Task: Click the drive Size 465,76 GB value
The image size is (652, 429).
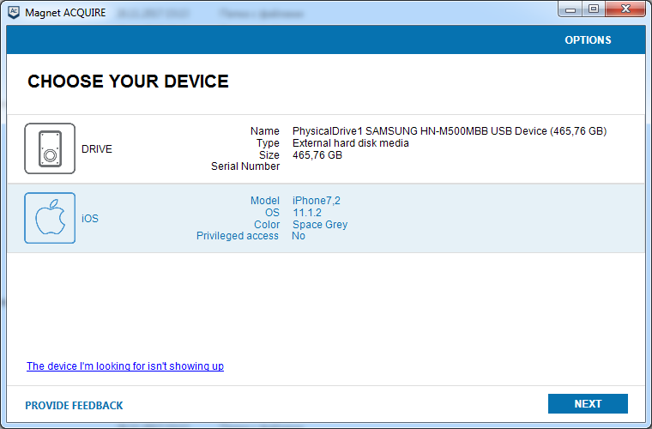Action: pos(317,155)
